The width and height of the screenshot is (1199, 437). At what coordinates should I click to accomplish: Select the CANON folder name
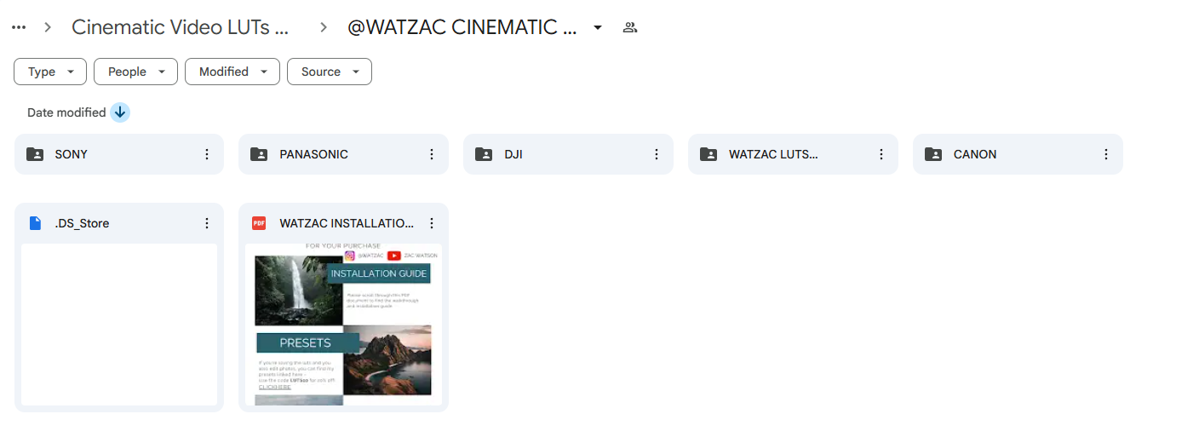click(975, 154)
